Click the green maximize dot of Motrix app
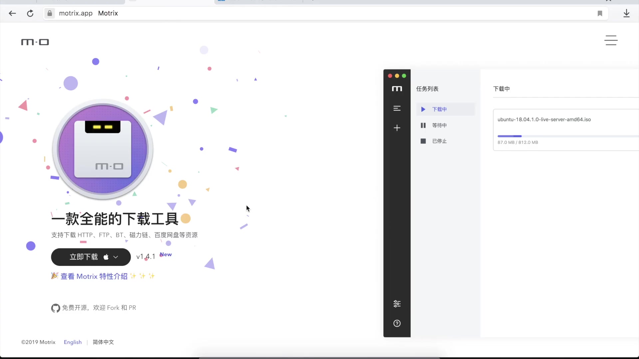639x359 pixels. pyautogui.click(x=404, y=76)
